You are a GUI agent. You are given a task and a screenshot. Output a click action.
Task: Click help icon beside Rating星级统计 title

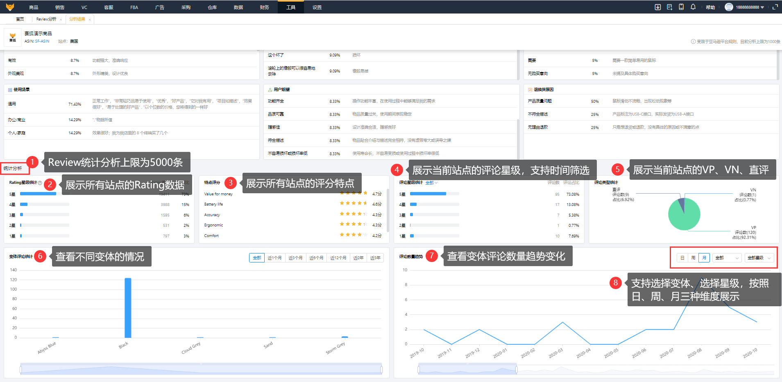click(40, 183)
